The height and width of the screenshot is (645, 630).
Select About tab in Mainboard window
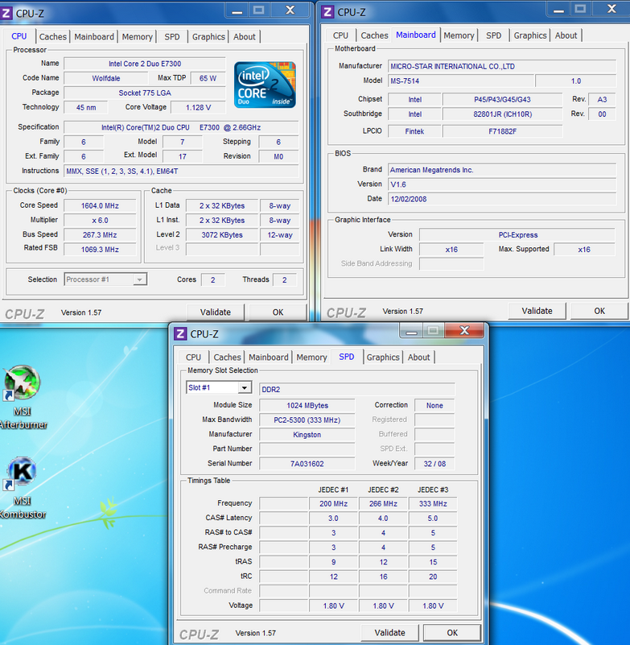point(566,35)
